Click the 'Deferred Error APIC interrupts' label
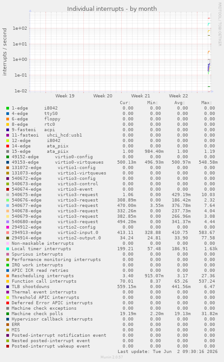Viewport: 224px width, 362px height. click(52, 303)
